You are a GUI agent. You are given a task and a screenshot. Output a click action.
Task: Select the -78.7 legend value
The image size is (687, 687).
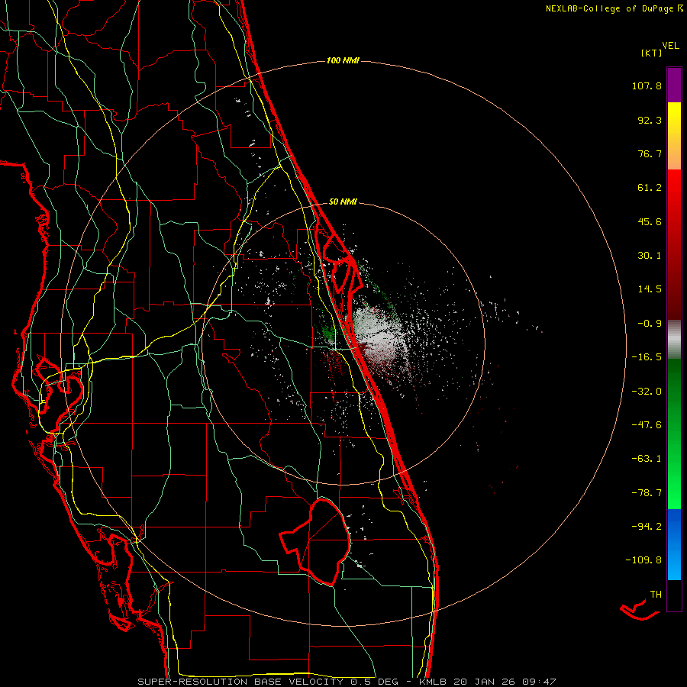pyautogui.click(x=647, y=493)
